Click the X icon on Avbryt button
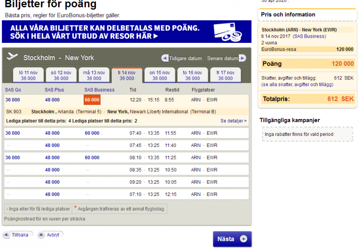 pos(41,235)
